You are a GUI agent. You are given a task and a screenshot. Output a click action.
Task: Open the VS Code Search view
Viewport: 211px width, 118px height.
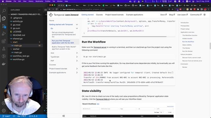4,10
